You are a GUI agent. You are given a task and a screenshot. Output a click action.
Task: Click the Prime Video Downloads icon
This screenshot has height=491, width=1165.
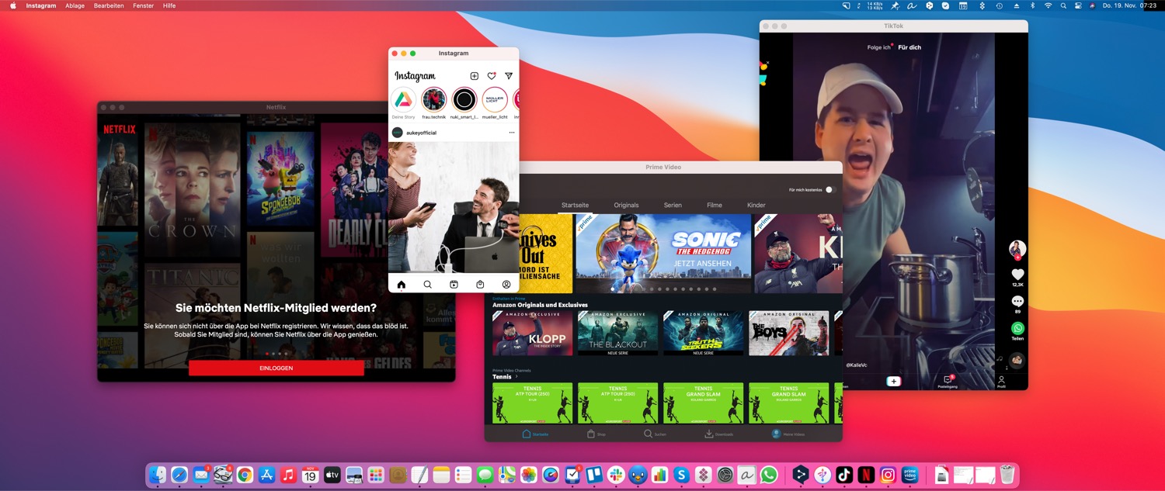(709, 434)
